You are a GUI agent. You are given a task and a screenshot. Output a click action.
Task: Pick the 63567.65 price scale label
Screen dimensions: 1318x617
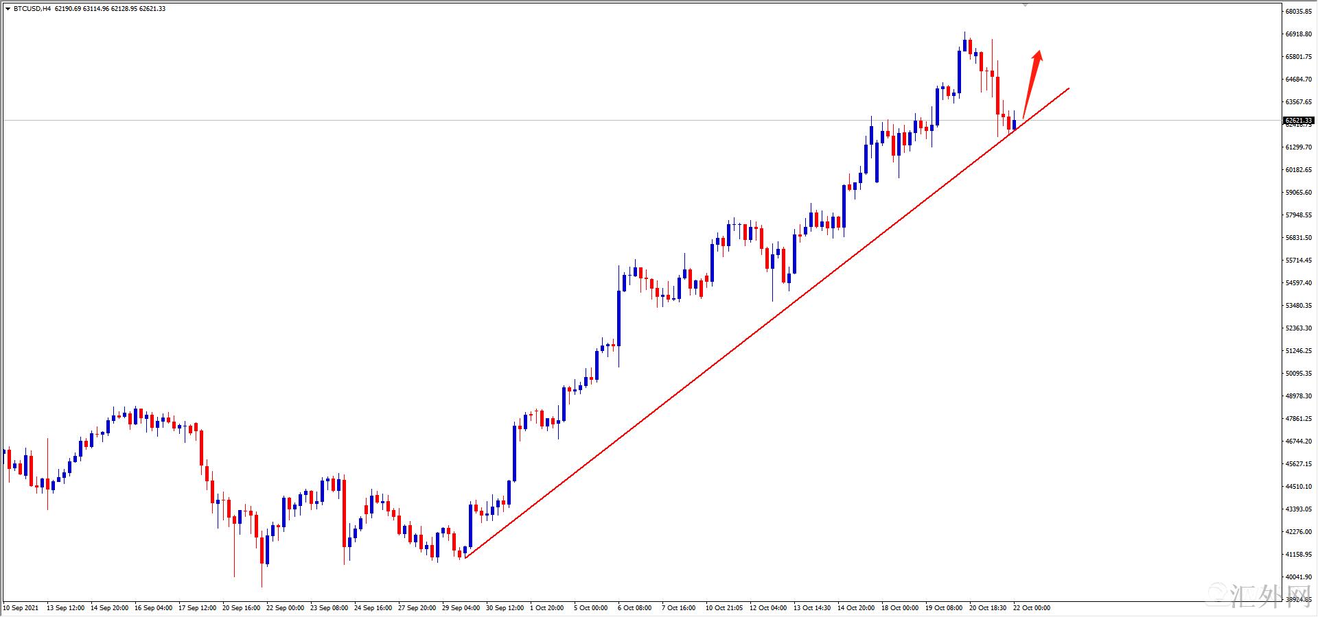click(x=1298, y=102)
